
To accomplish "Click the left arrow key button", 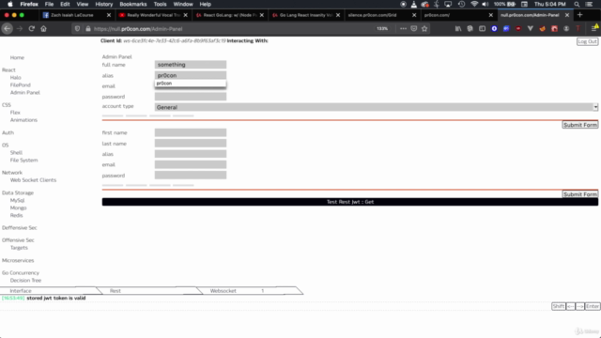I will (570, 306).
